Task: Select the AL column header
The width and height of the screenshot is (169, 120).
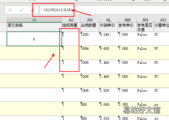Action: (108, 20)
